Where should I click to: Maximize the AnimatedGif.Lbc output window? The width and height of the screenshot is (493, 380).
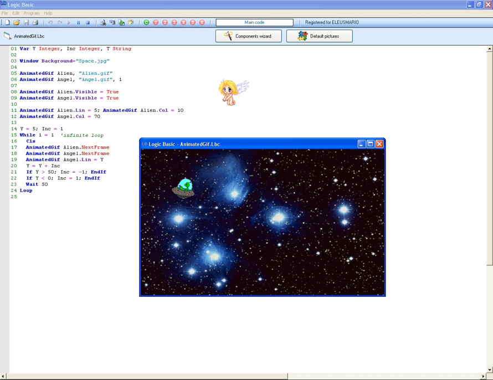tap(371, 144)
